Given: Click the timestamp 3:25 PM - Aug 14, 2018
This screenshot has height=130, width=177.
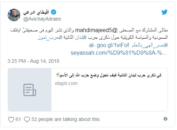Looking at the screenshot, I should pyautogui.click(x=33, y=61).
